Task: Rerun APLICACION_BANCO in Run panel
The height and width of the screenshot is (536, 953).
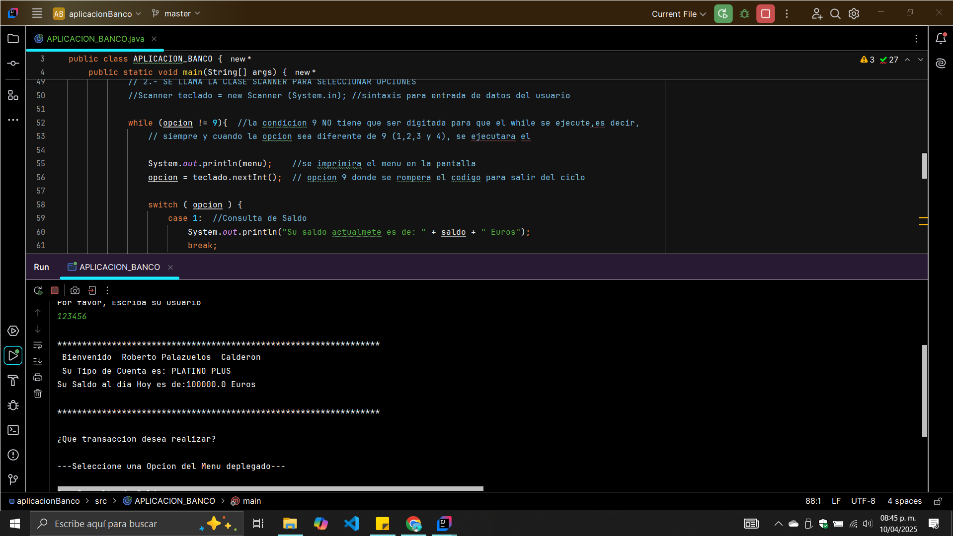Action: (x=38, y=290)
